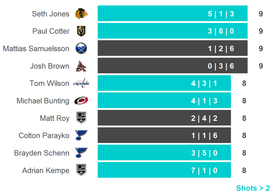Click Michael Bunting's 4 | 1 | 3 bar
273x195 pixels.
point(164,101)
